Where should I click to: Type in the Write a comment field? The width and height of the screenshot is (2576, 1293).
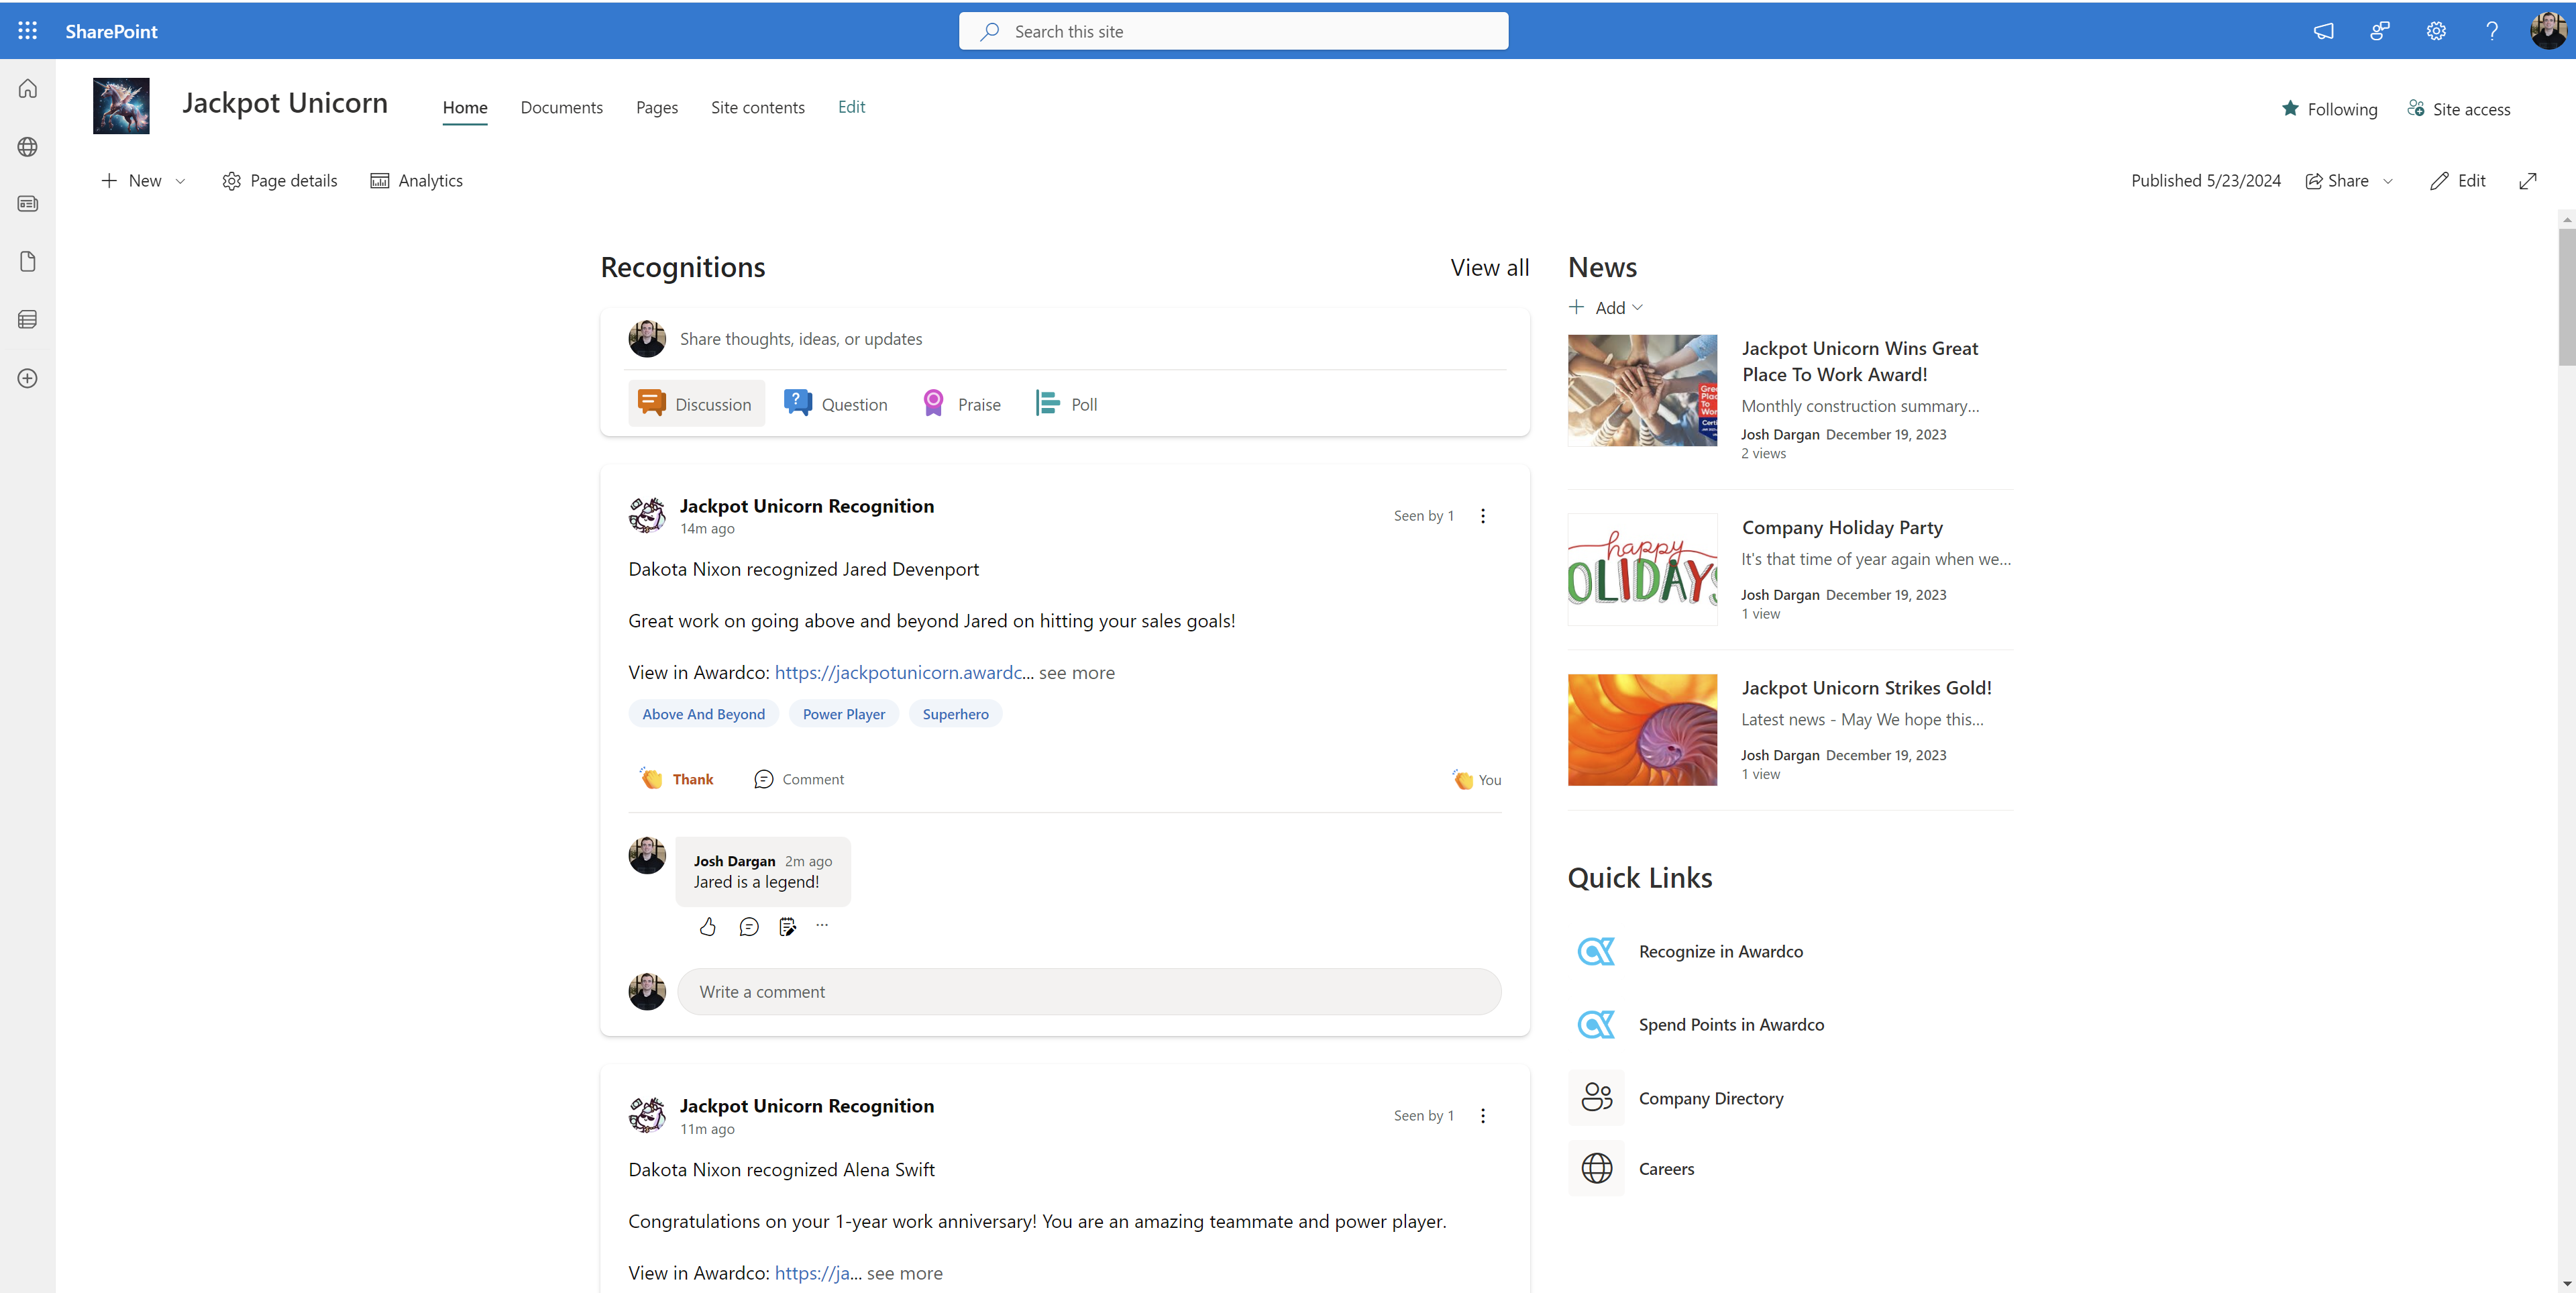tap(1089, 991)
